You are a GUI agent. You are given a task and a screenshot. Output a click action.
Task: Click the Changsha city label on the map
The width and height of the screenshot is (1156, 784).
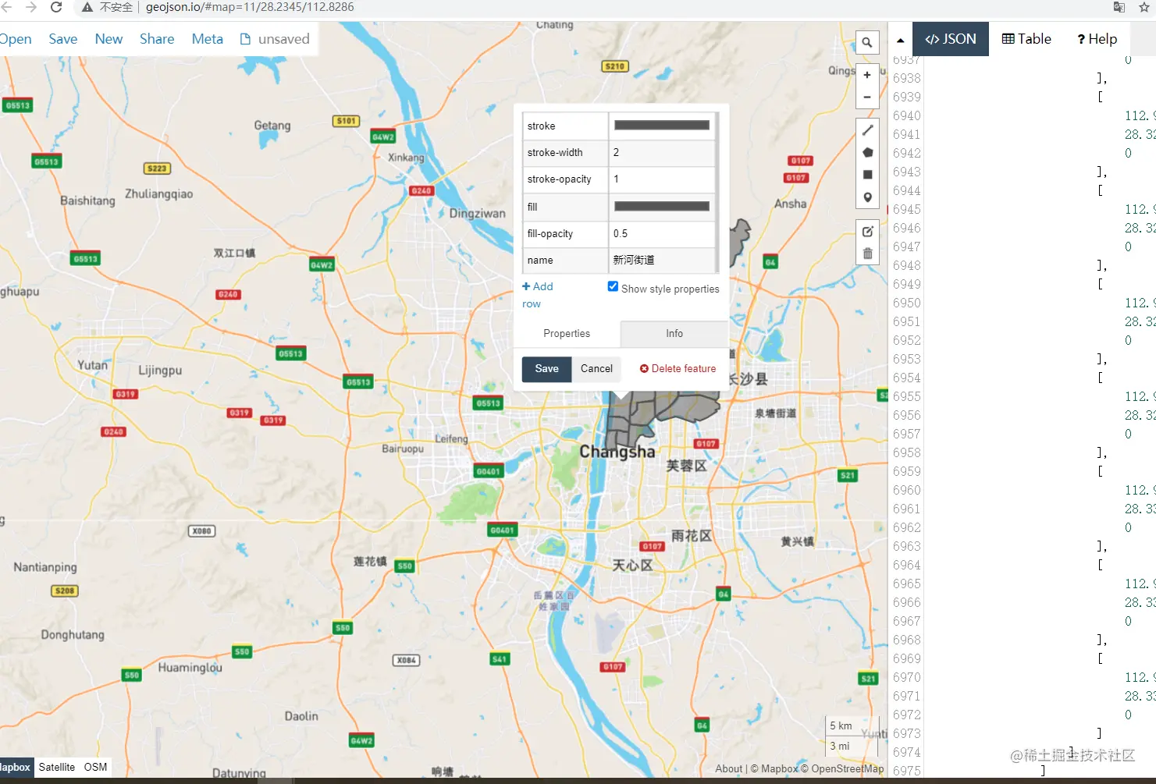(x=617, y=452)
